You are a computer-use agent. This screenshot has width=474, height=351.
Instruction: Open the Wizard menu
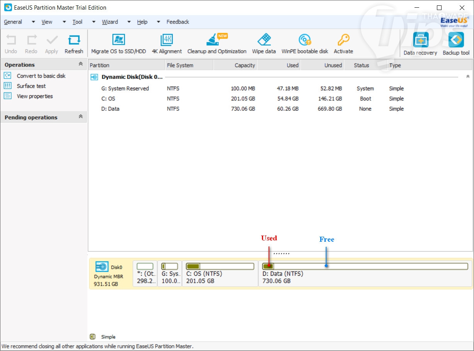coord(110,22)
